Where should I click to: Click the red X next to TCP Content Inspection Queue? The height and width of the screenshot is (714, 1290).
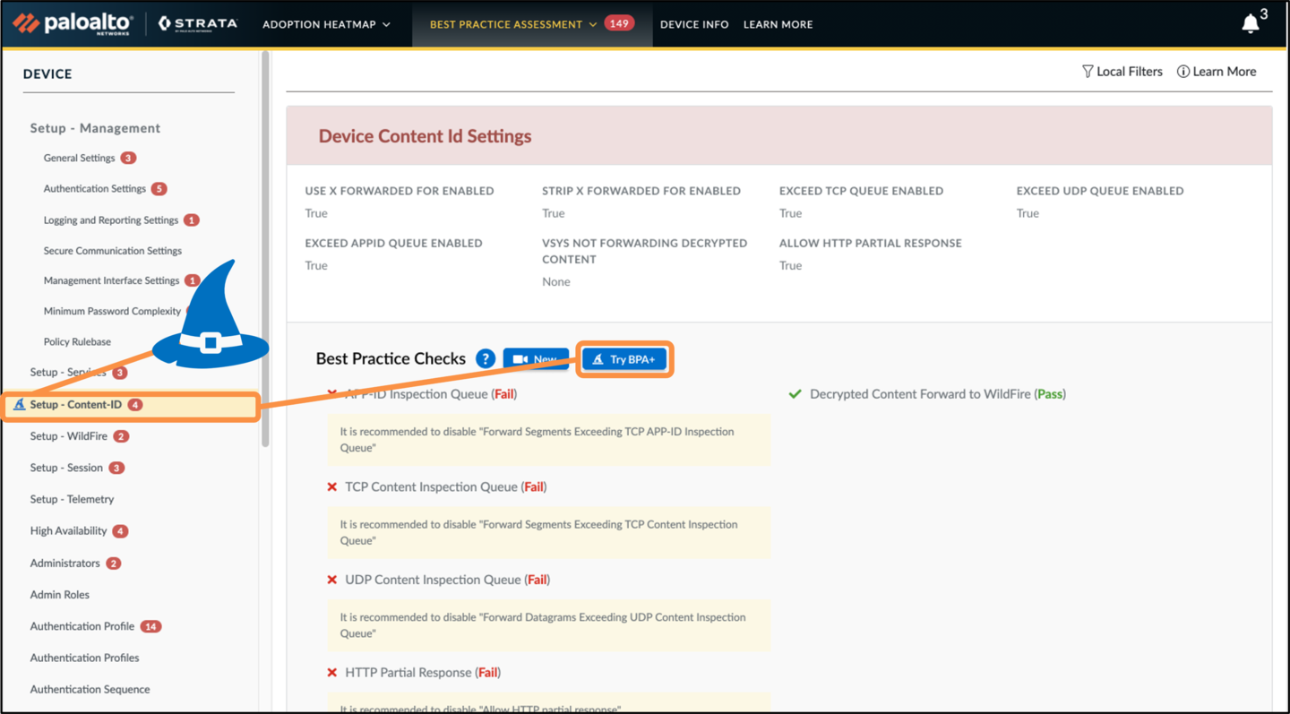pyautogui.click(x=332, y=487)
